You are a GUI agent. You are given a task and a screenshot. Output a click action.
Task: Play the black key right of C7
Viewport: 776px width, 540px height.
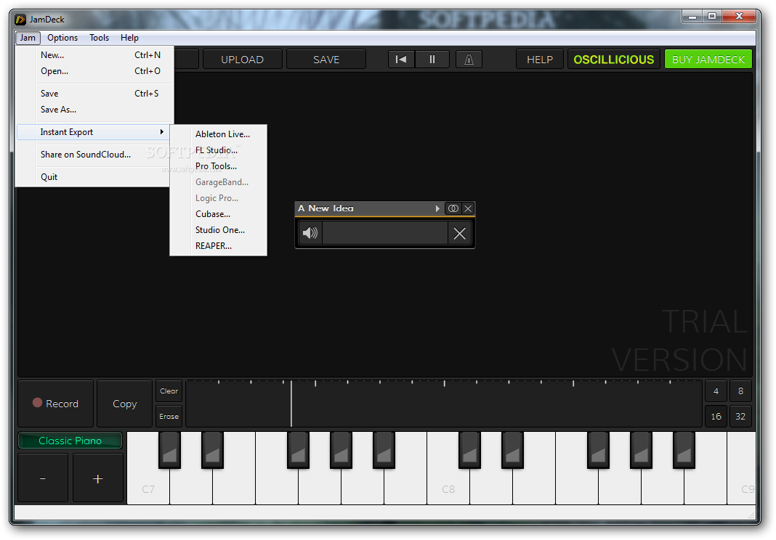tap(170, 449)
